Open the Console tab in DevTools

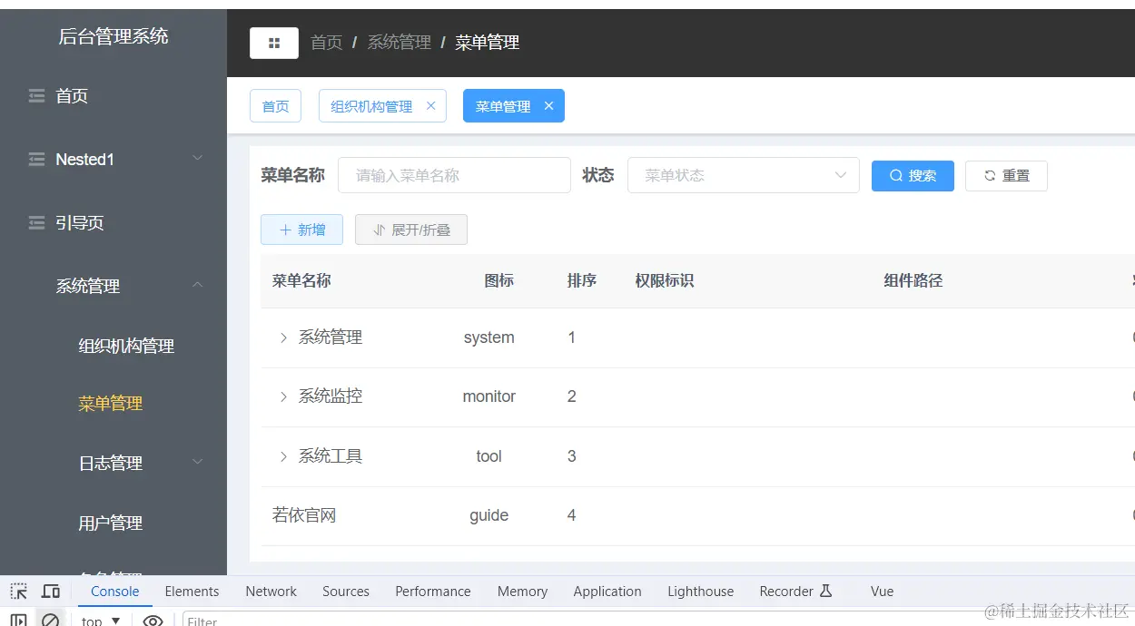point(115,592)
